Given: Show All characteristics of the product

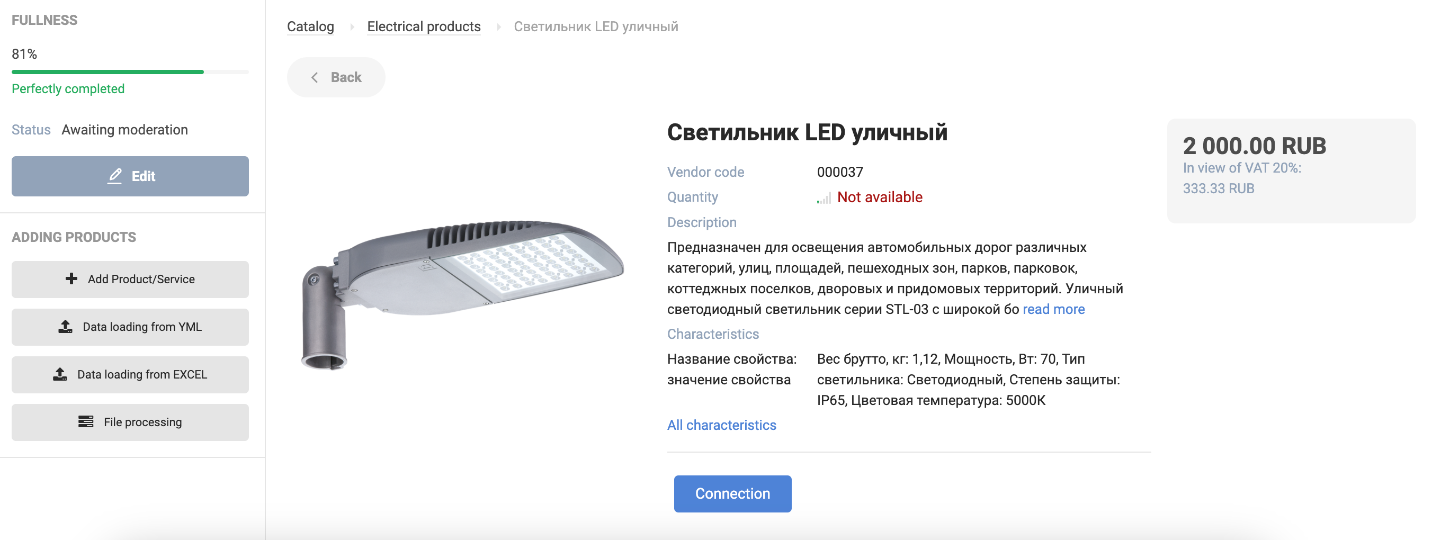Looking at the screenshot, I should coord(721,425).
